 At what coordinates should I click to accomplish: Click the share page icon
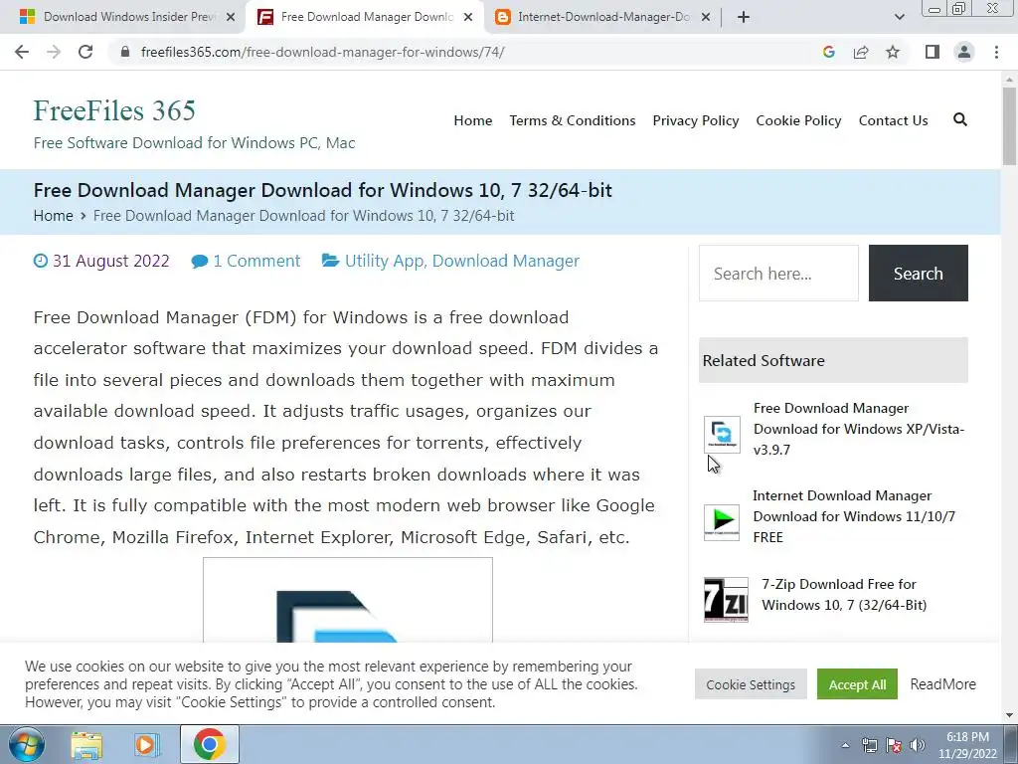pos(861,52)
